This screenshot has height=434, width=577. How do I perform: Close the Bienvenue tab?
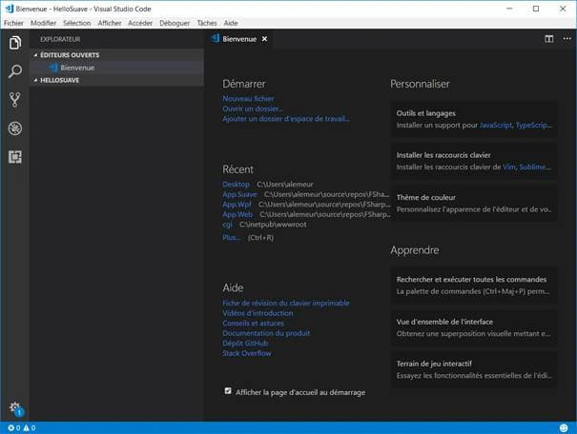264,39
